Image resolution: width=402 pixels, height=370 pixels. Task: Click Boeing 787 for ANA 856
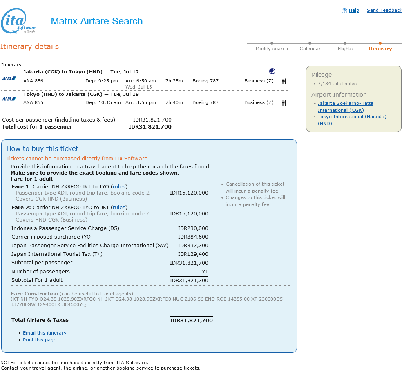[205, 81]
